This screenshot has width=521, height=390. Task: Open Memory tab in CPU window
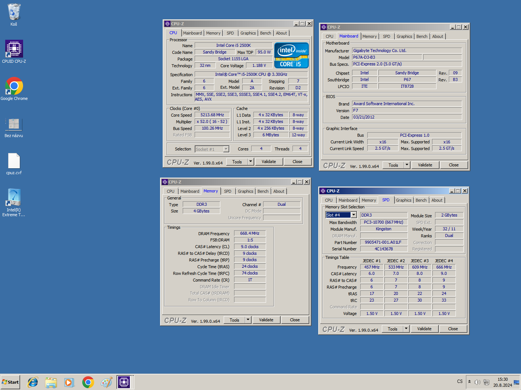tap(213, 33)
